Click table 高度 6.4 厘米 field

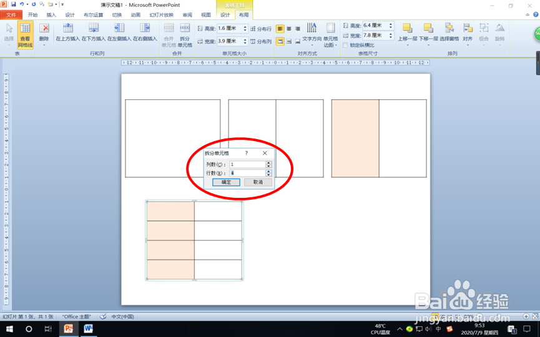pos(375,26)
